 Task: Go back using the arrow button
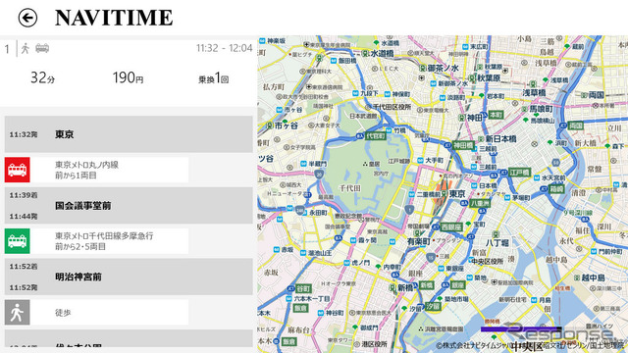(27, 18)
